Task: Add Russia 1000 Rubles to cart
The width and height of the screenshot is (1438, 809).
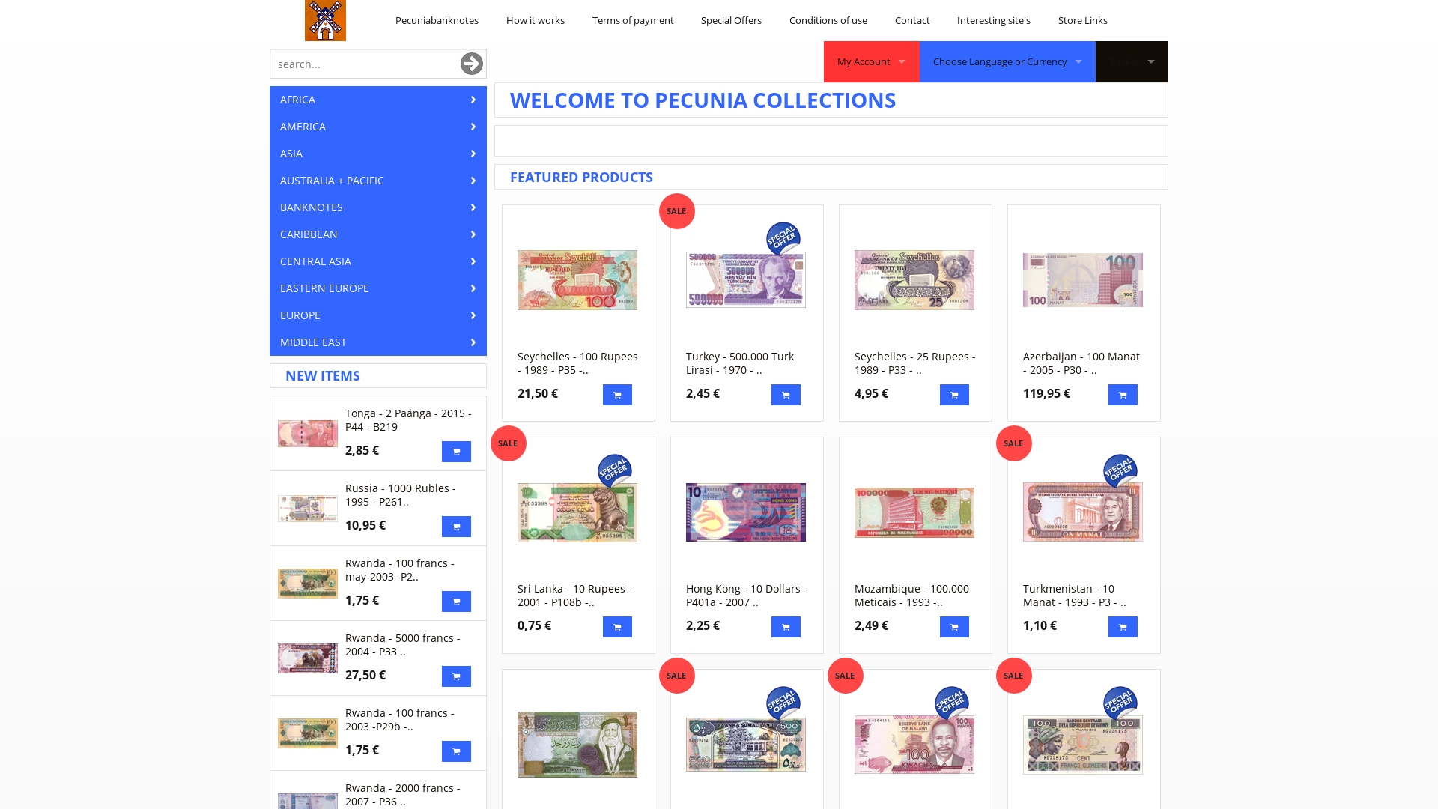Action: coord(456,527)
